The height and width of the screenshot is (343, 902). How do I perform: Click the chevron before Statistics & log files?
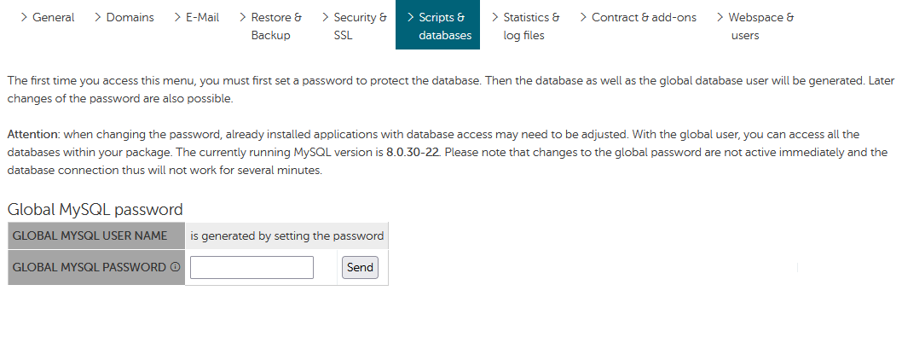495,17
